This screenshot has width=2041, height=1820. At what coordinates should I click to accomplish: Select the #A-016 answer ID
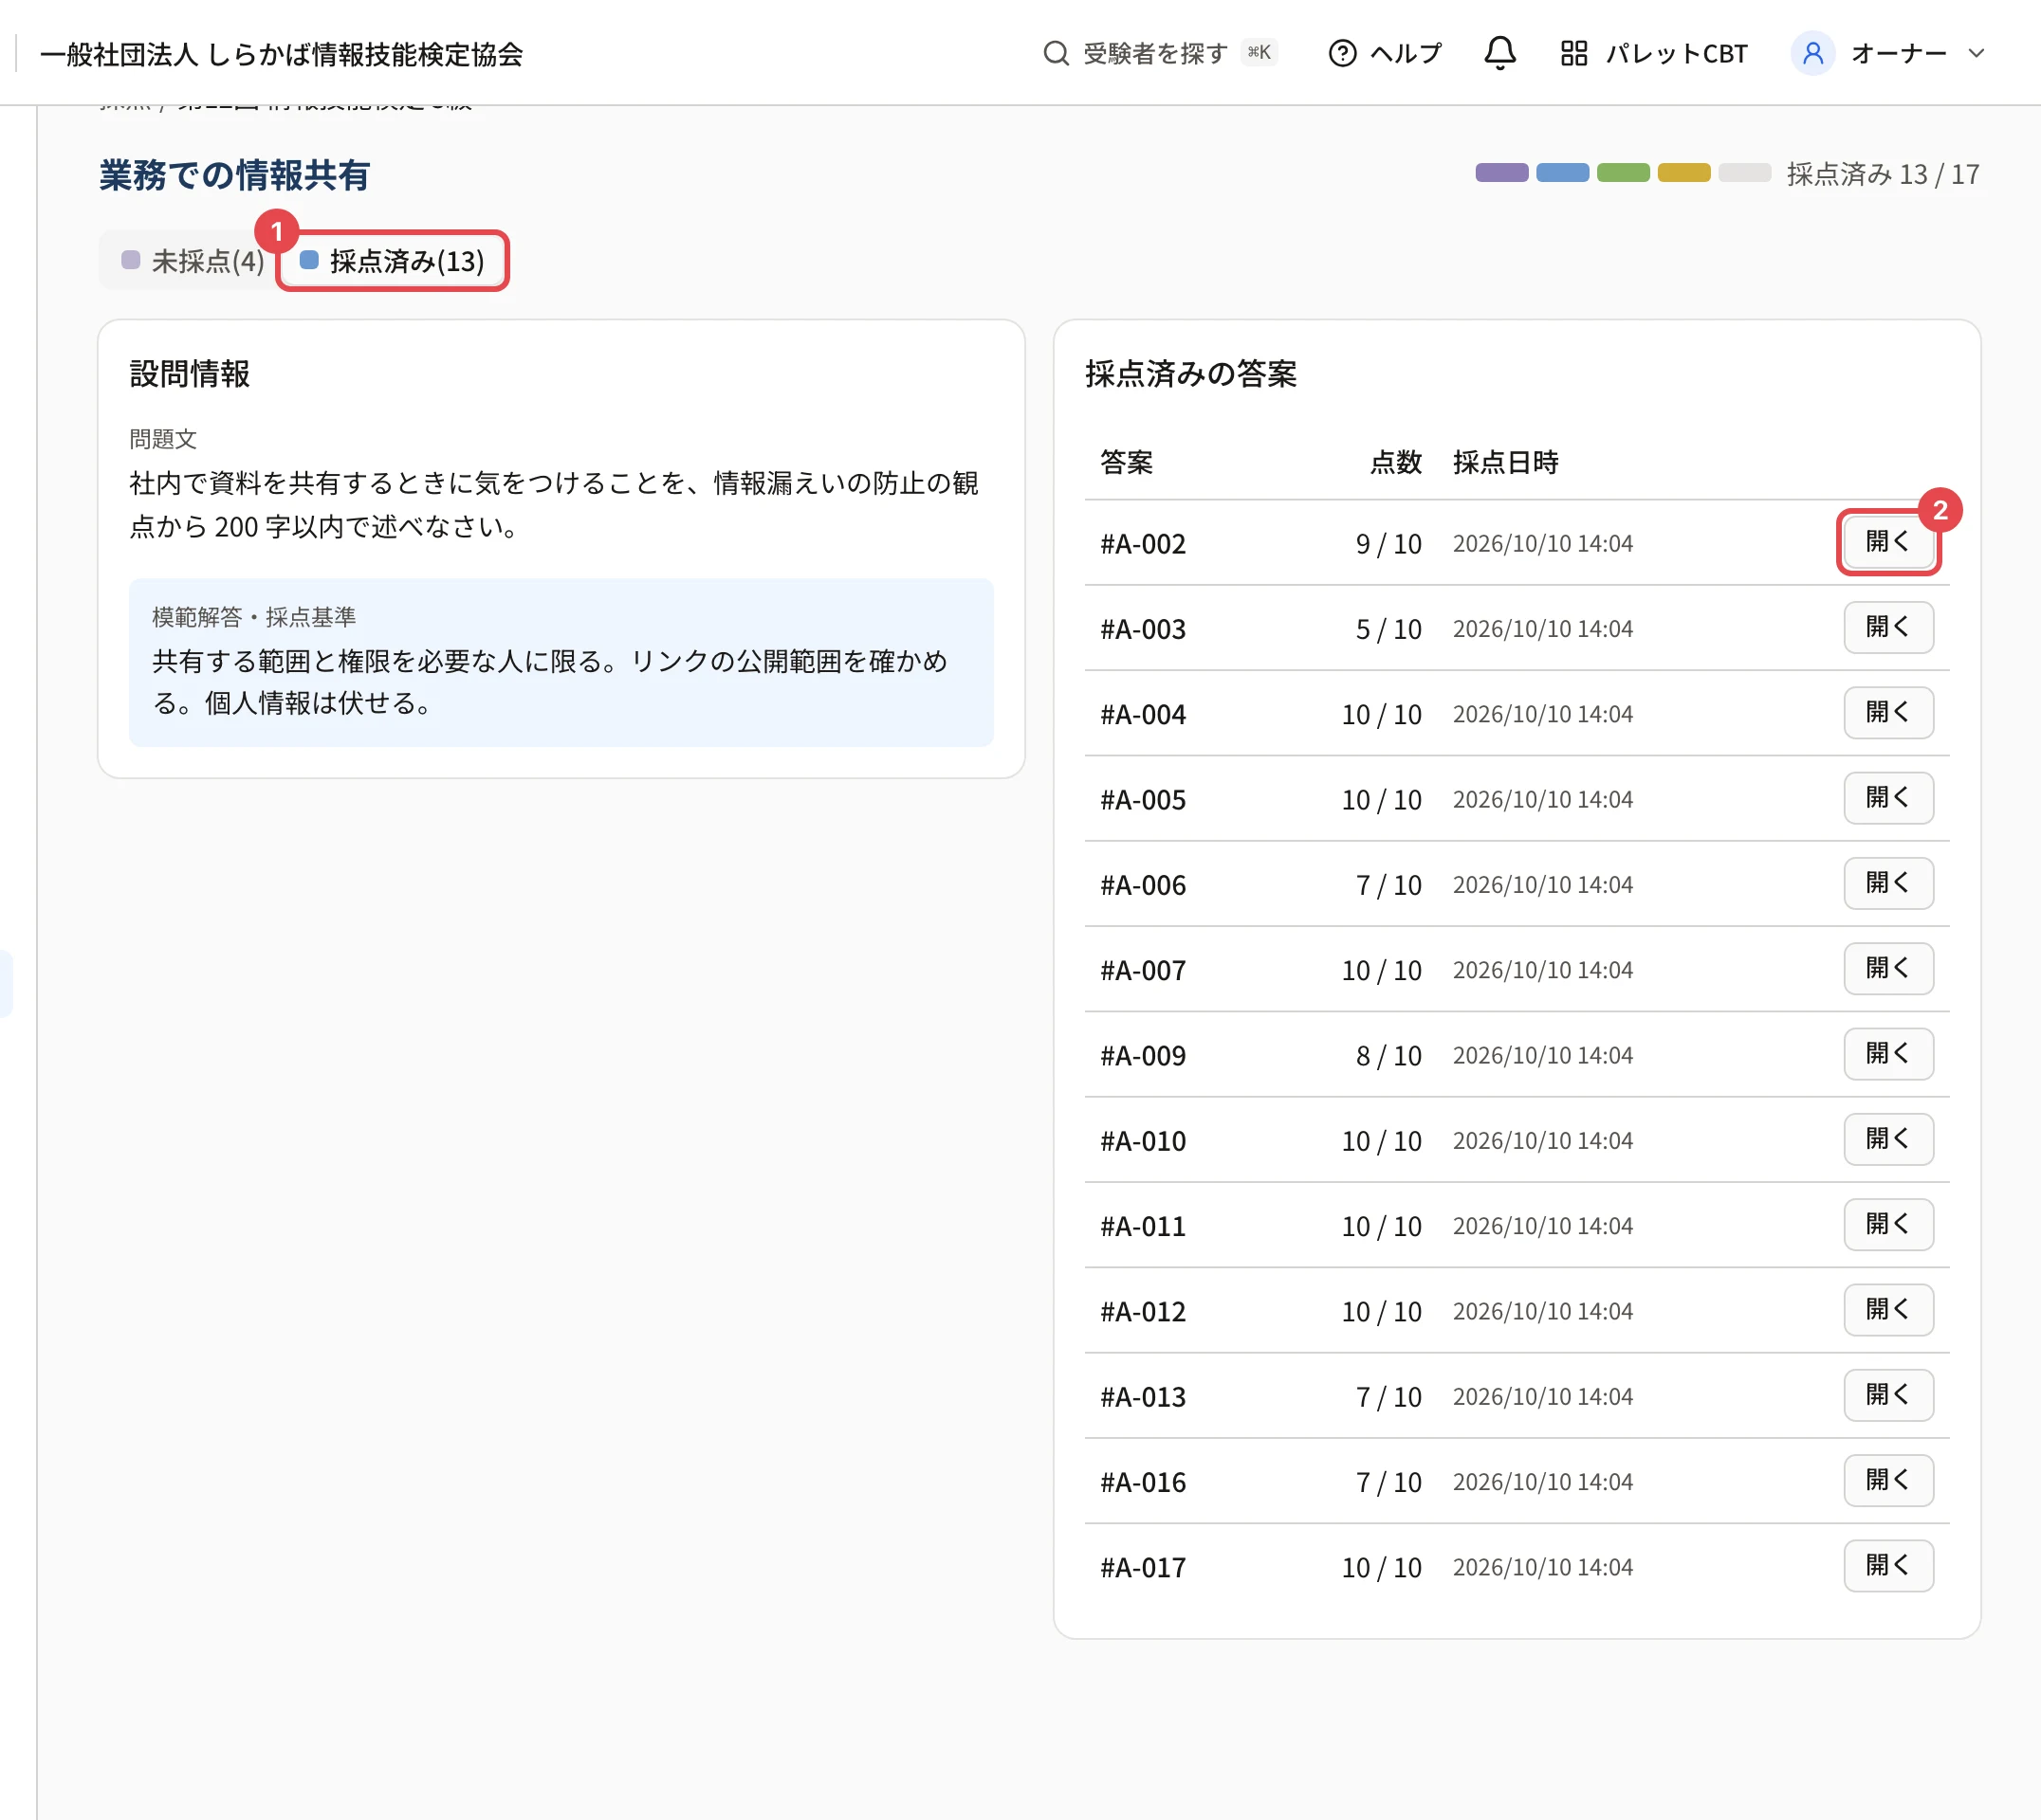pos(1143,1482)
